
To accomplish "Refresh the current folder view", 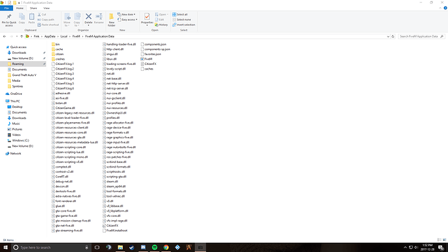I will pyautogui.click(x=393, y=36).
